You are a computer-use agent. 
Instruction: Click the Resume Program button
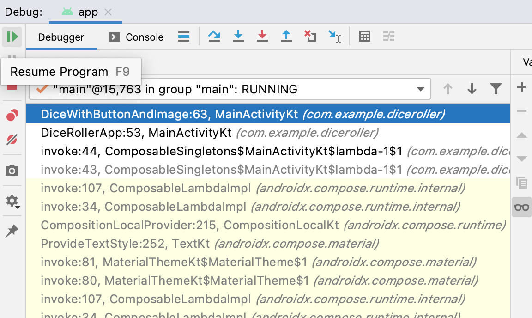(12, 37)
